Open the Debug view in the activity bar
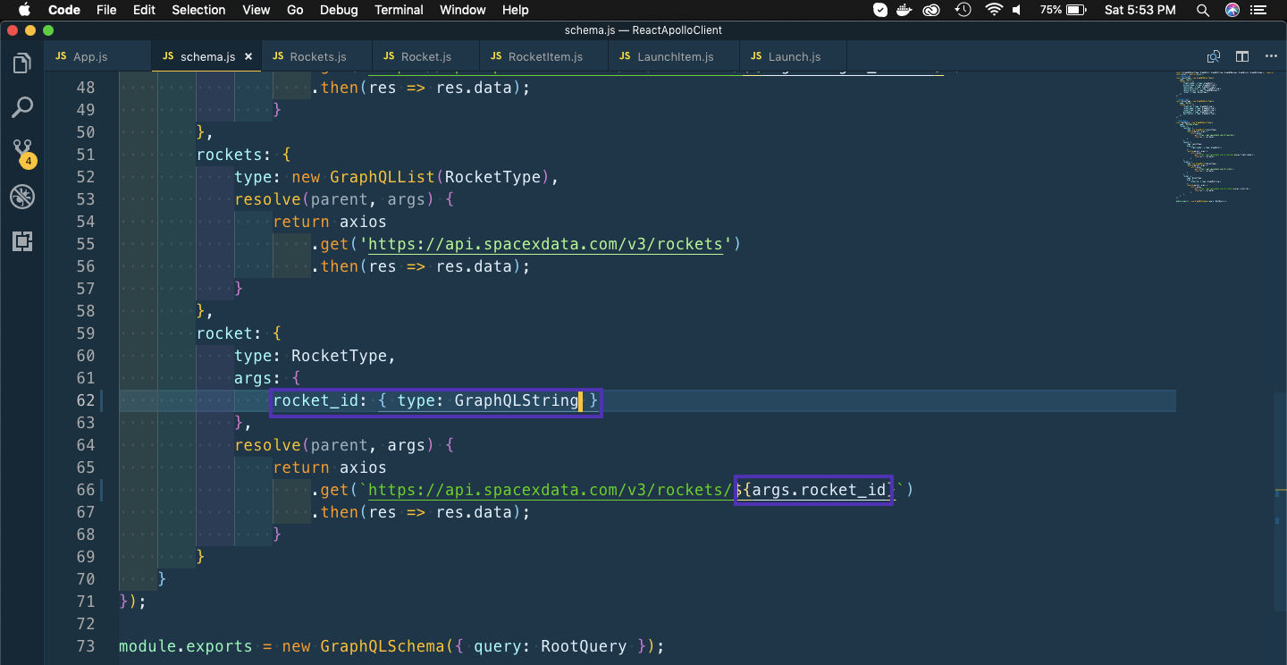The height and width of the screenshot is (665, 1287). point(22,197)
